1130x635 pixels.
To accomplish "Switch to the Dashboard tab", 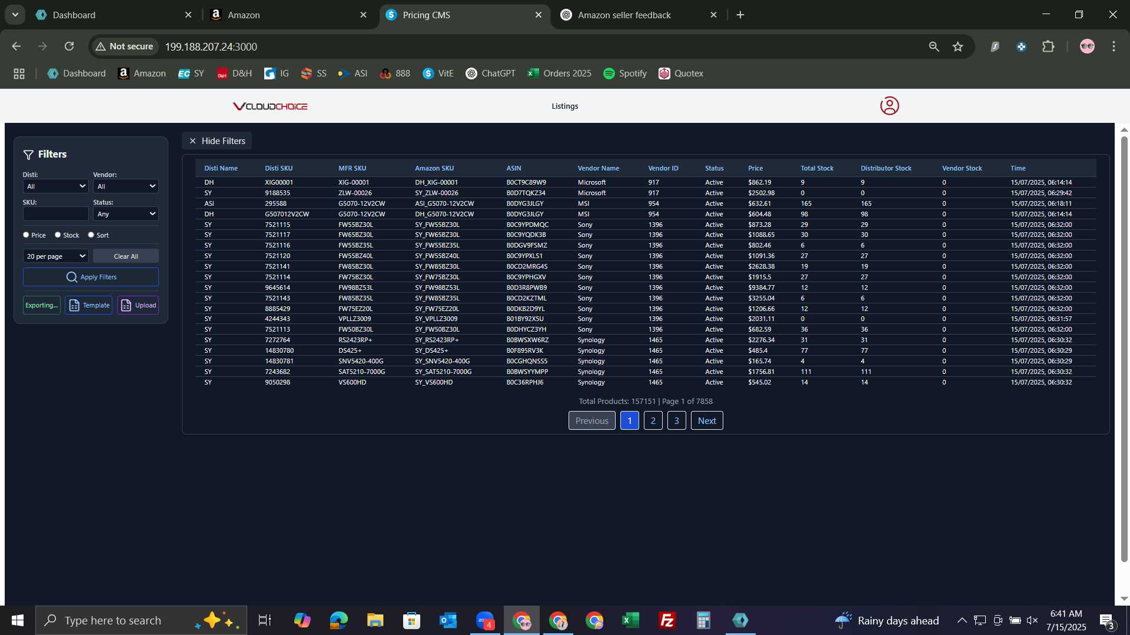I will point(114,15).
